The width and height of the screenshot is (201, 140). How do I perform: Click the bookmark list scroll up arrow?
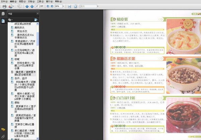click(38, 24)
